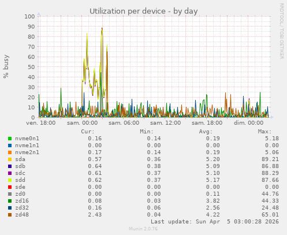Click the 'Cur:' column header
This screenshot has height=235, width=287.
point(88,132)
